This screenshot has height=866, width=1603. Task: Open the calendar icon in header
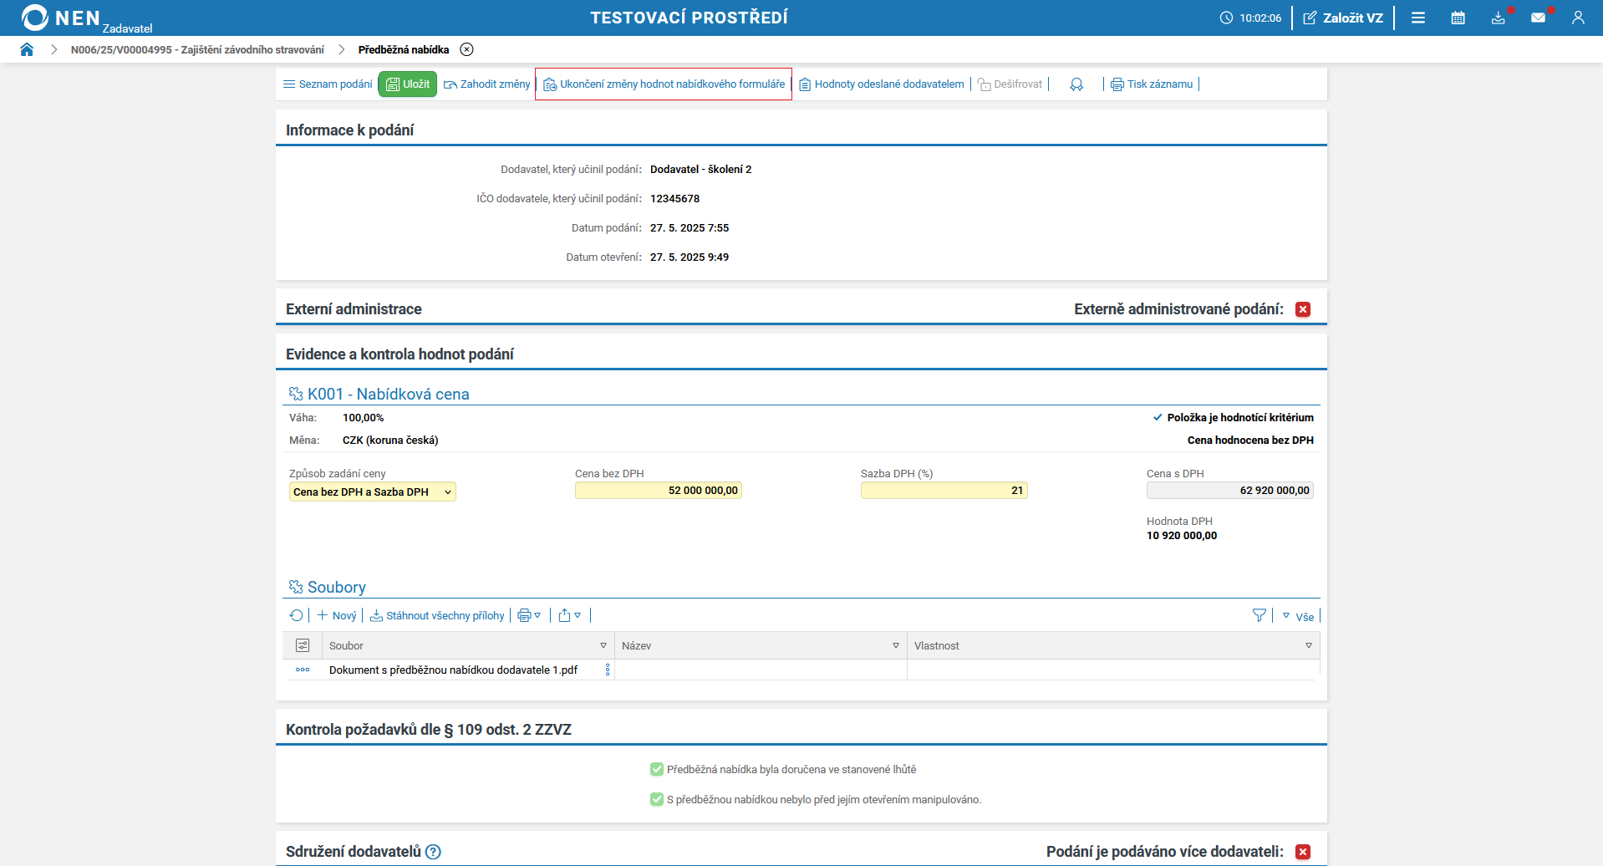pyautogui.click(x=1458, y=18)
